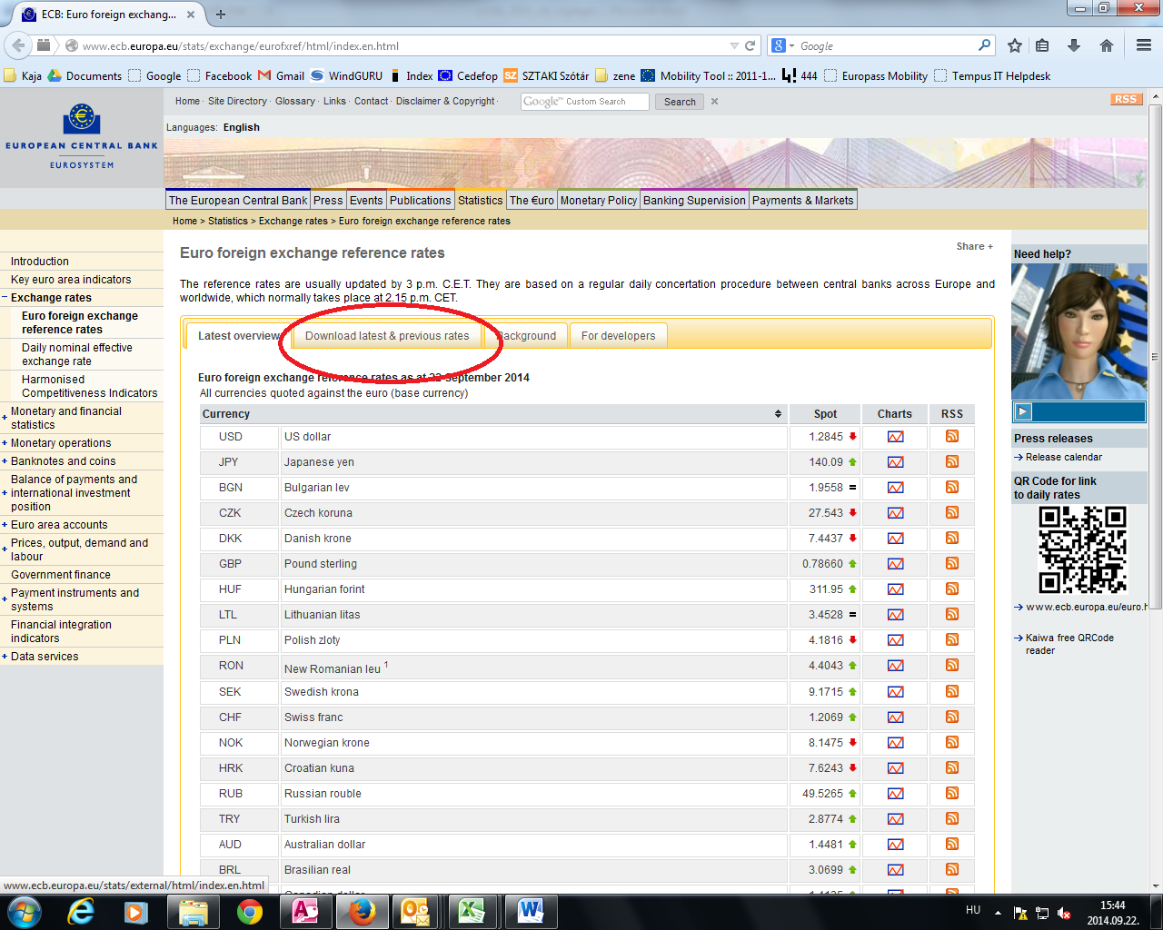Open Google Chrome from the taskbar

coord(250,912)
